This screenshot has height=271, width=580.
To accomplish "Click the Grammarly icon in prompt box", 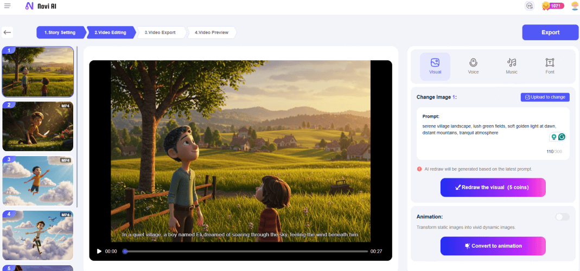I will [x=562, y=137].
